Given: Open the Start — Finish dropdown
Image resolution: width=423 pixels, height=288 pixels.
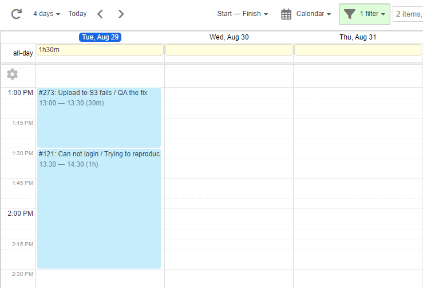Looking at the screenshot, I should (x=242, y=14).
